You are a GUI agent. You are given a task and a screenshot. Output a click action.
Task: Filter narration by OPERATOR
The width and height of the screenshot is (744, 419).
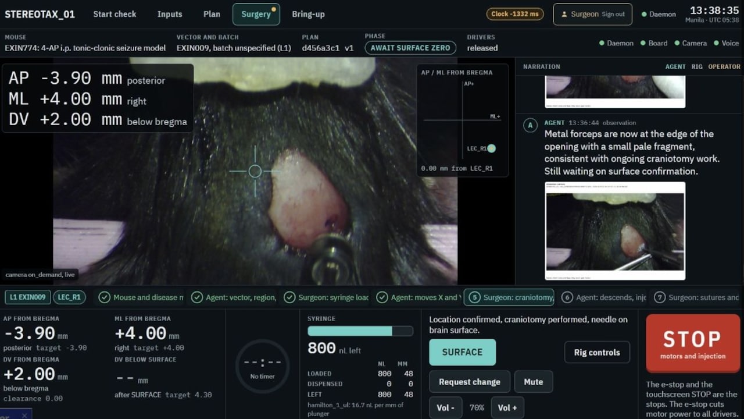724,67
